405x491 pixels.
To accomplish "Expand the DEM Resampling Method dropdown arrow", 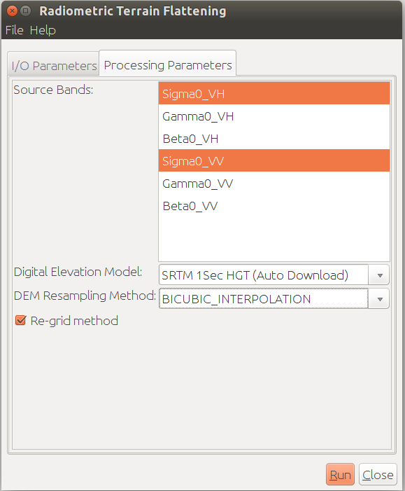I will tap(380, 299).
